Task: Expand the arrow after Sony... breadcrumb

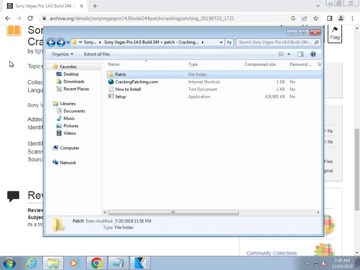Action: point(100,42)
